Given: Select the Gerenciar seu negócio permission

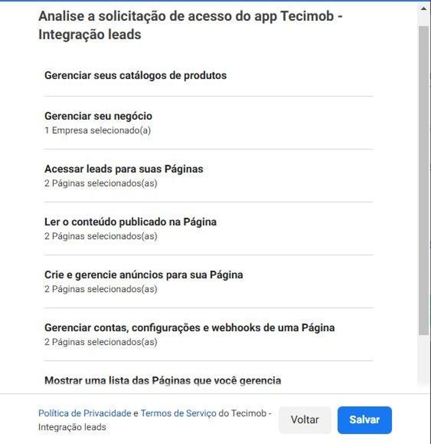Looking at the screenshot, I should click(x=98, y=116).
